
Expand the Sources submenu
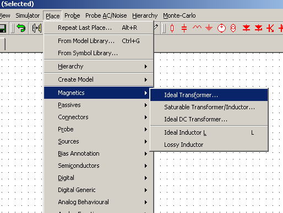(99, 141)
